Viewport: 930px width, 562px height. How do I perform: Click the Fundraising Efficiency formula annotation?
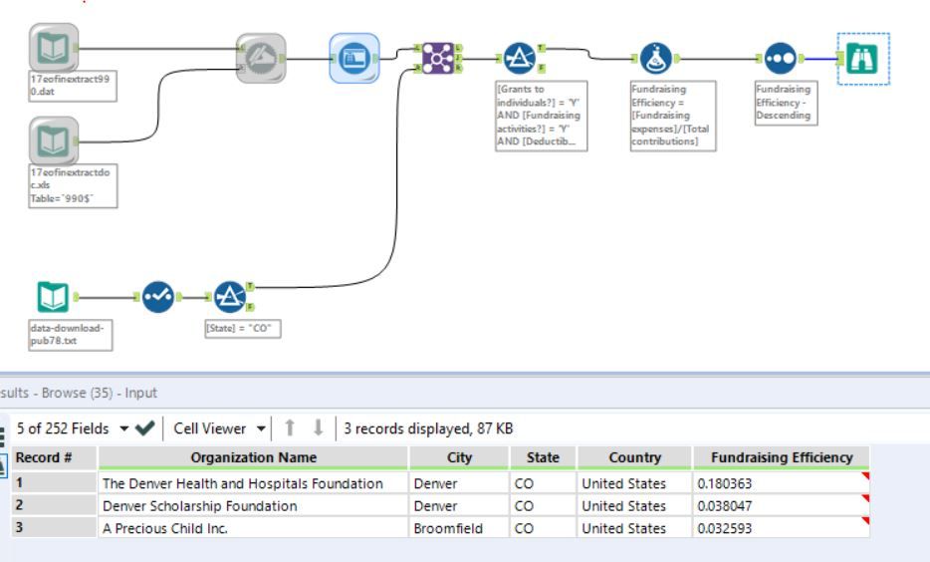672,116
